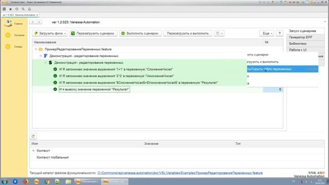Screen dimensions: 329x185
Task: Click the refresh variables icon button
Action: point(33,136)
